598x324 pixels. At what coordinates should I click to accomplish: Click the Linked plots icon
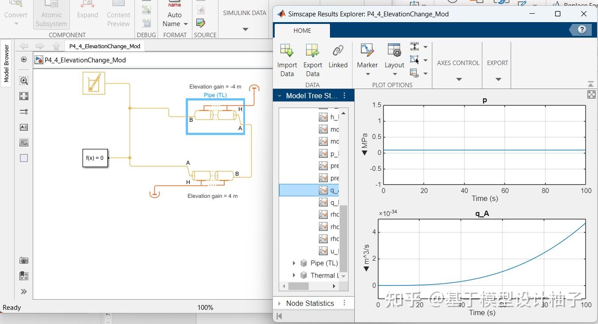tap(338, 51)
